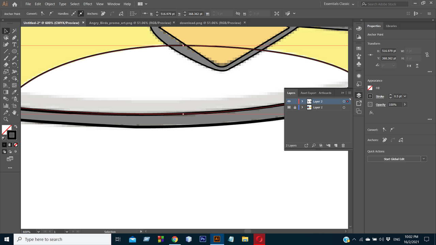
Task: Create a new layer in Layers panel
Action: pos(336,146)
